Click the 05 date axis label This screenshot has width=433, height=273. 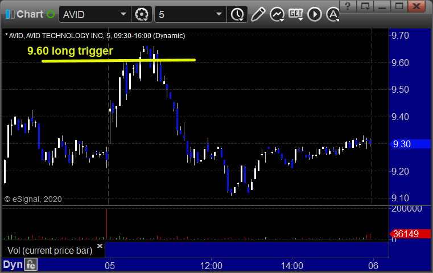110,266
